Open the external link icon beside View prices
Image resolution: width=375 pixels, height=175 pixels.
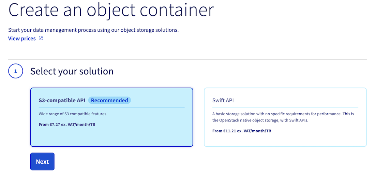coord(41,39)
